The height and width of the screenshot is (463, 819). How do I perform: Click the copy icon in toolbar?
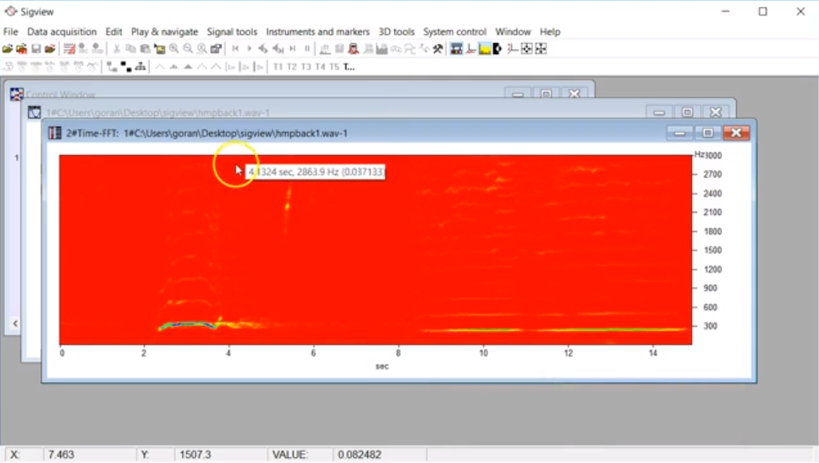coord(131,49)
